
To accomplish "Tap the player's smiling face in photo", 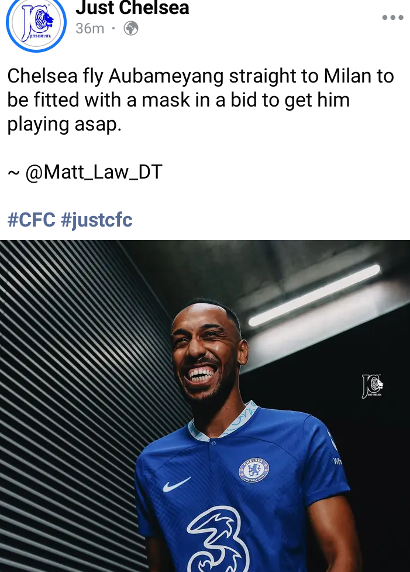I will point(206,350).
